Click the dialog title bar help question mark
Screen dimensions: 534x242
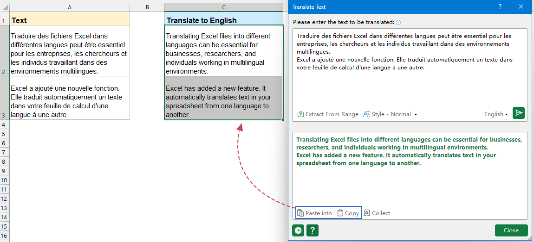(500, 6)
